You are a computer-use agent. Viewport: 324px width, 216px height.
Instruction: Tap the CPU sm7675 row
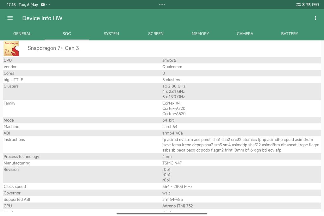coord(162,60)
